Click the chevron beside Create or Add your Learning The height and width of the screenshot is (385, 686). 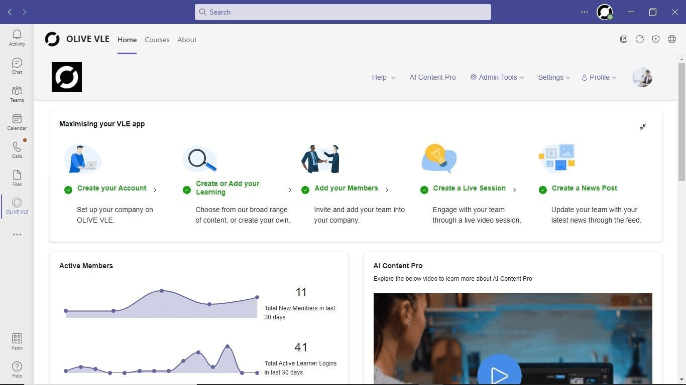[x=290, y=189]
